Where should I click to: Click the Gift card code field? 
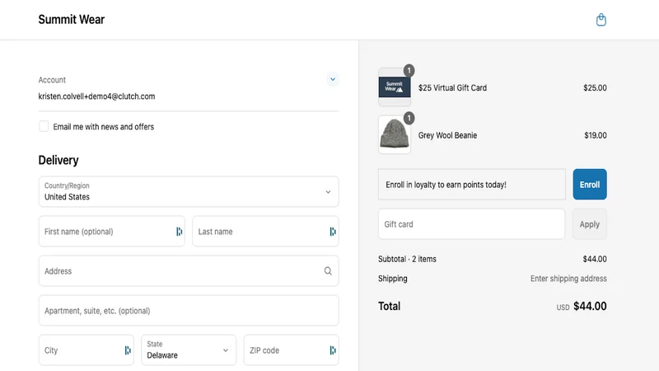(x=471, y=223)
